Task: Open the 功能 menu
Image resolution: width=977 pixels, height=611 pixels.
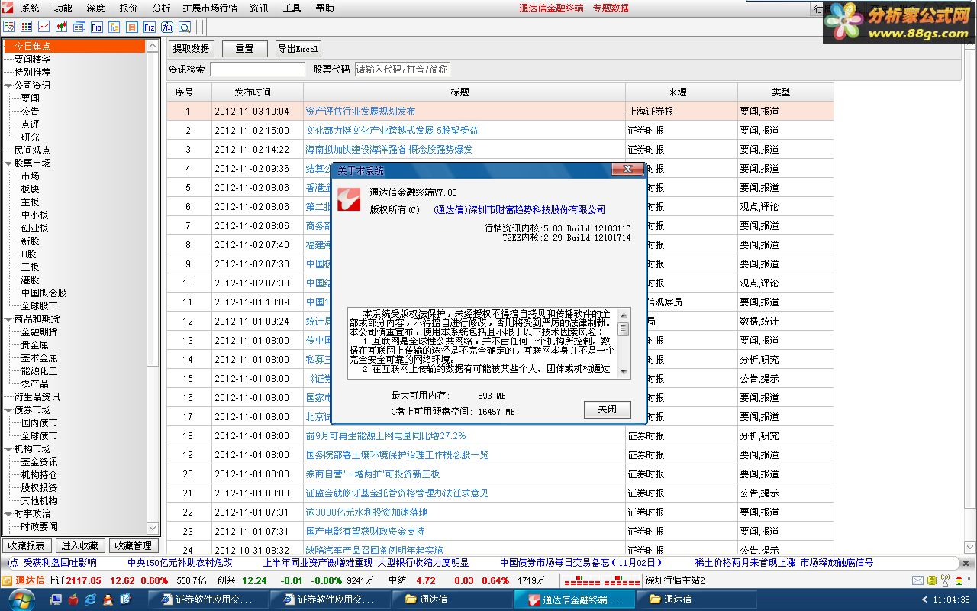Action: point(63,8)
